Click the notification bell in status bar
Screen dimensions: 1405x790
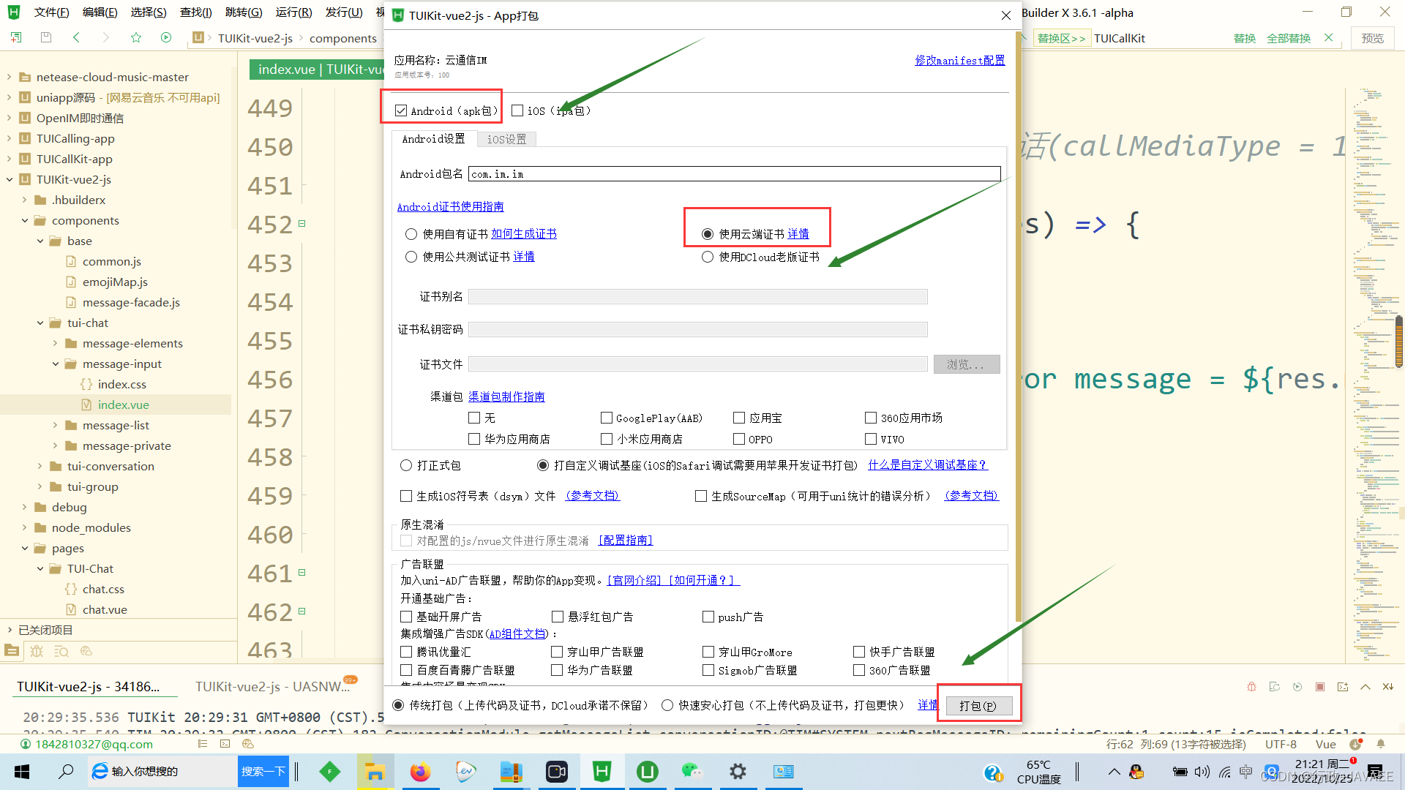pos(1381,744)
